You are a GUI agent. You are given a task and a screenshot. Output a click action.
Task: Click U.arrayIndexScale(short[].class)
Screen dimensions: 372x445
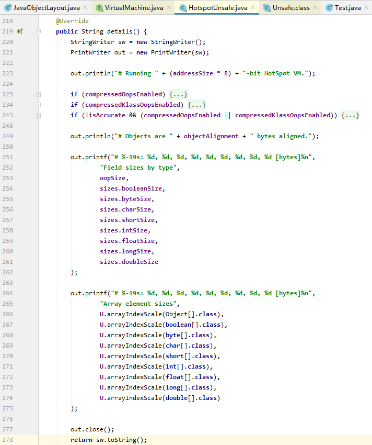pyautogui.click(x=158, y=356)
